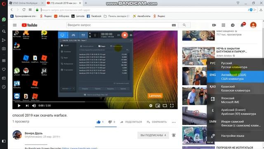Open the search icon in Opera sidebar
The width and height of the screenshot is (264, 149).
(4, 31)
